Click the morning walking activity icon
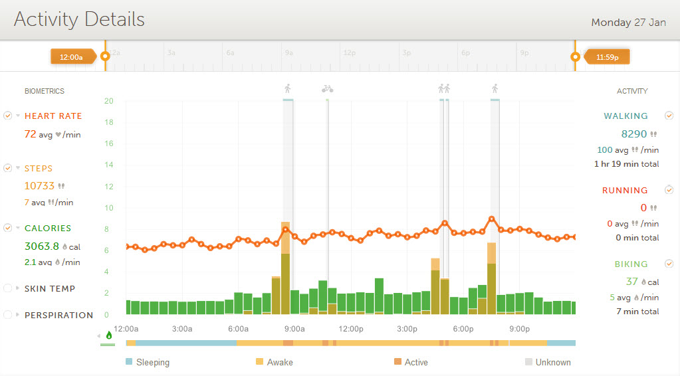Screen dimensions: 680x376 pos(288,88)
